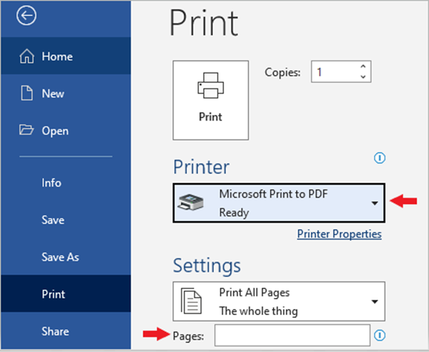Open Printer Properties link
429x352 pixels.
click(339, 234)
